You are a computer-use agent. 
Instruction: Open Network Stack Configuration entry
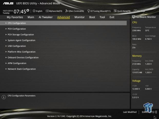(x=22, y=69)
